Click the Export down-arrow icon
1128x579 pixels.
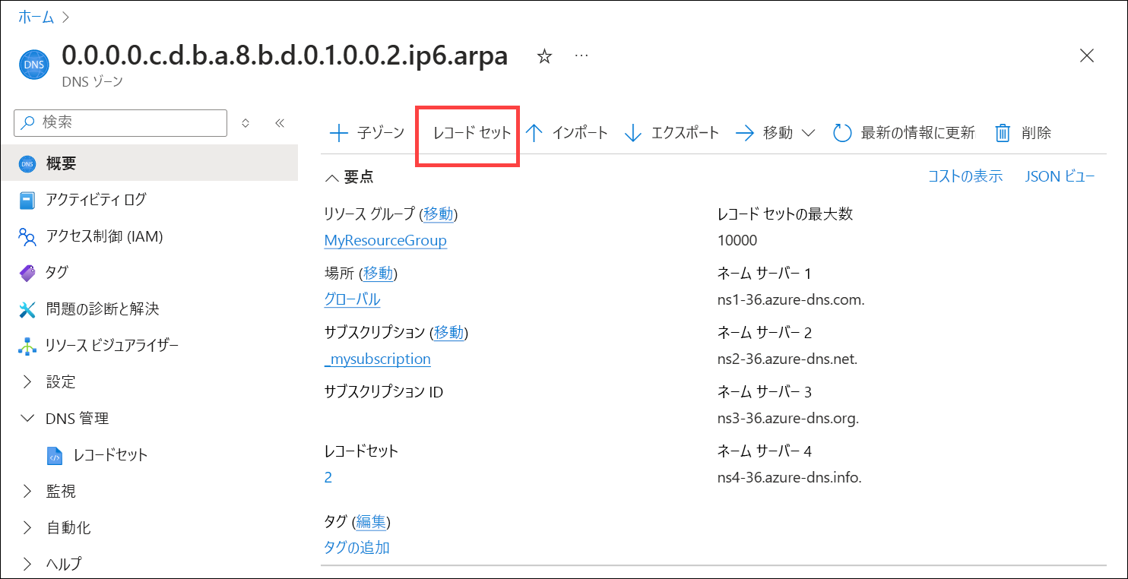[x=632, y=134]
